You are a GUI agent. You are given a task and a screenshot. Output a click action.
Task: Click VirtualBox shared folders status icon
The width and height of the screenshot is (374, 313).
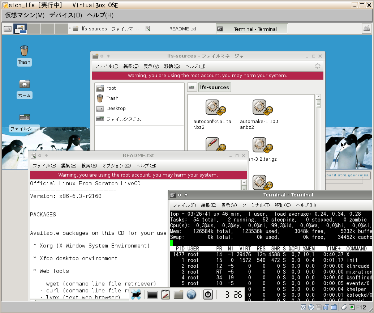[334, 307]
